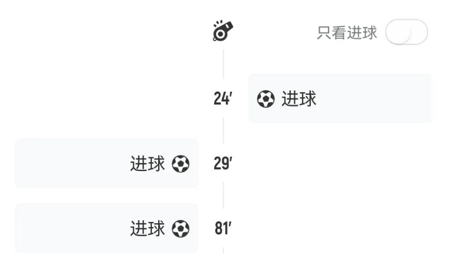Open the 进球 text in the 24' event
Image resolution: width=451 pixels, height=254 pixels.
click(299, 98)
